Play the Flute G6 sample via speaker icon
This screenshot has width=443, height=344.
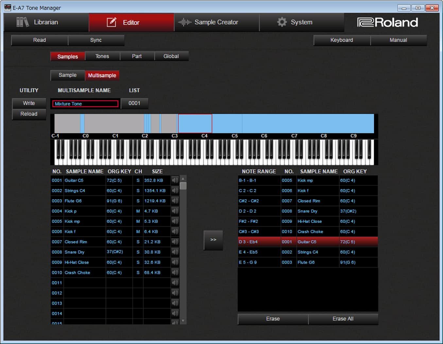[x=175, y=201]
